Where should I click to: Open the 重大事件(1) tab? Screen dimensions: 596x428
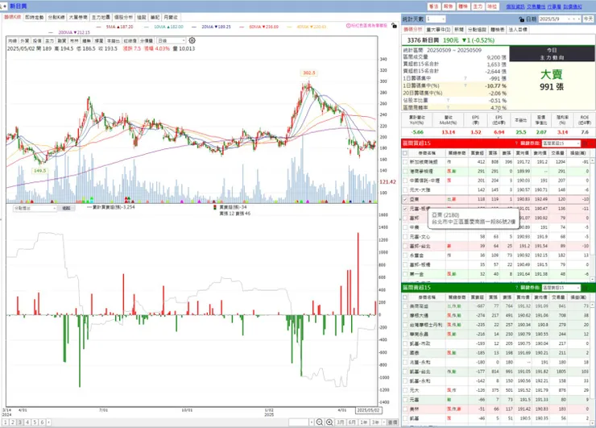click(438, 30)
